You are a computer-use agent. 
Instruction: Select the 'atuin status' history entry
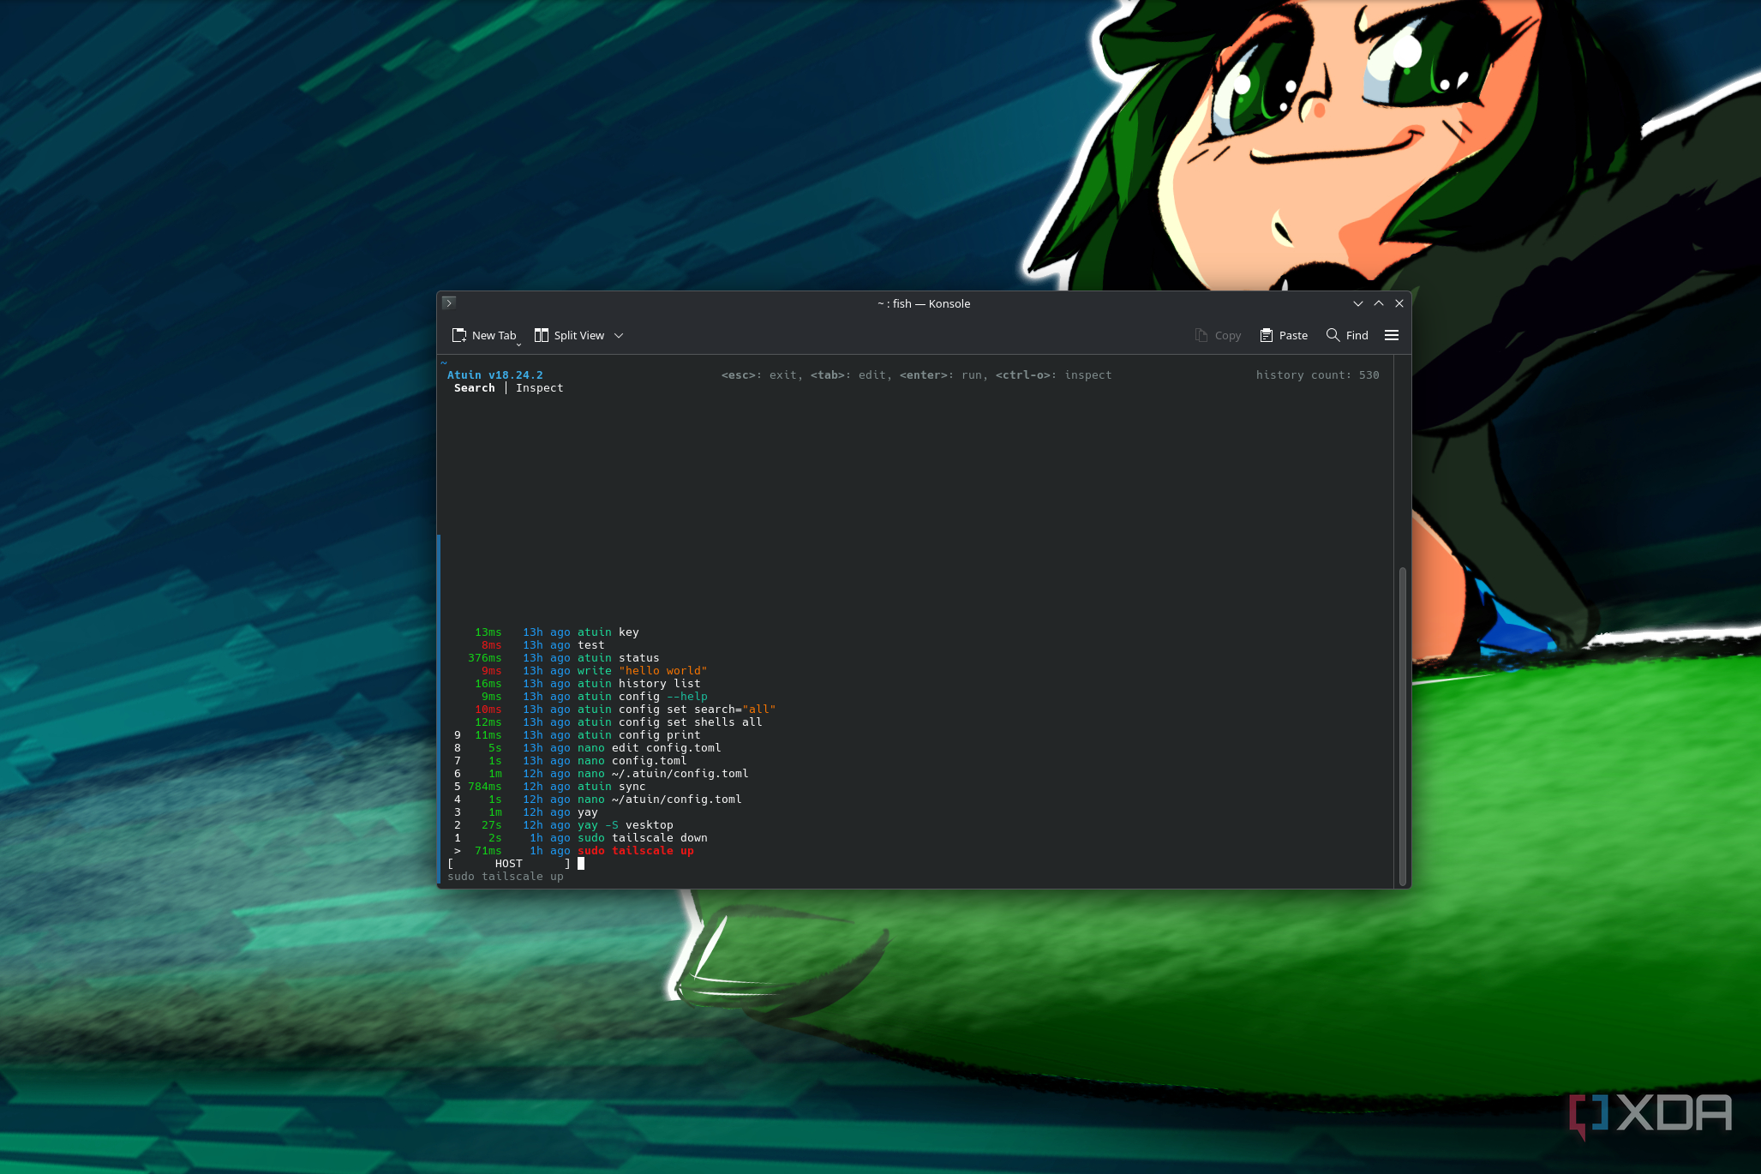(x=618, y=658)
